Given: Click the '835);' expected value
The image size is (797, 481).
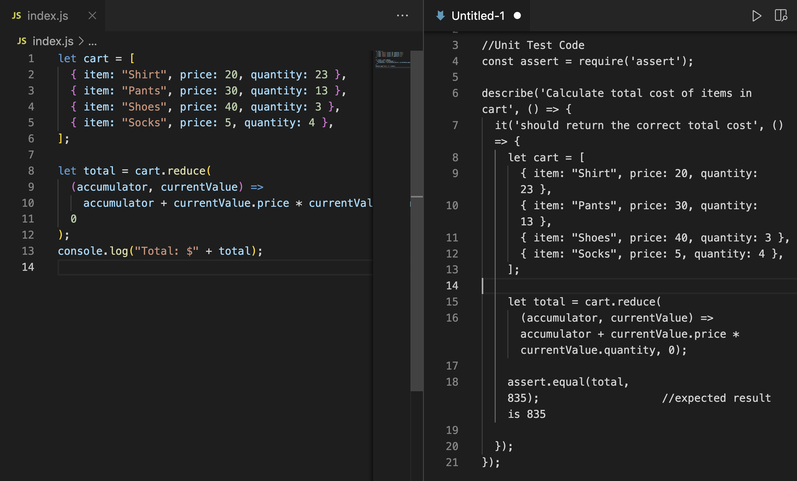Looking at the screenshot, I should pyautogui.click(x=523, y=398).
